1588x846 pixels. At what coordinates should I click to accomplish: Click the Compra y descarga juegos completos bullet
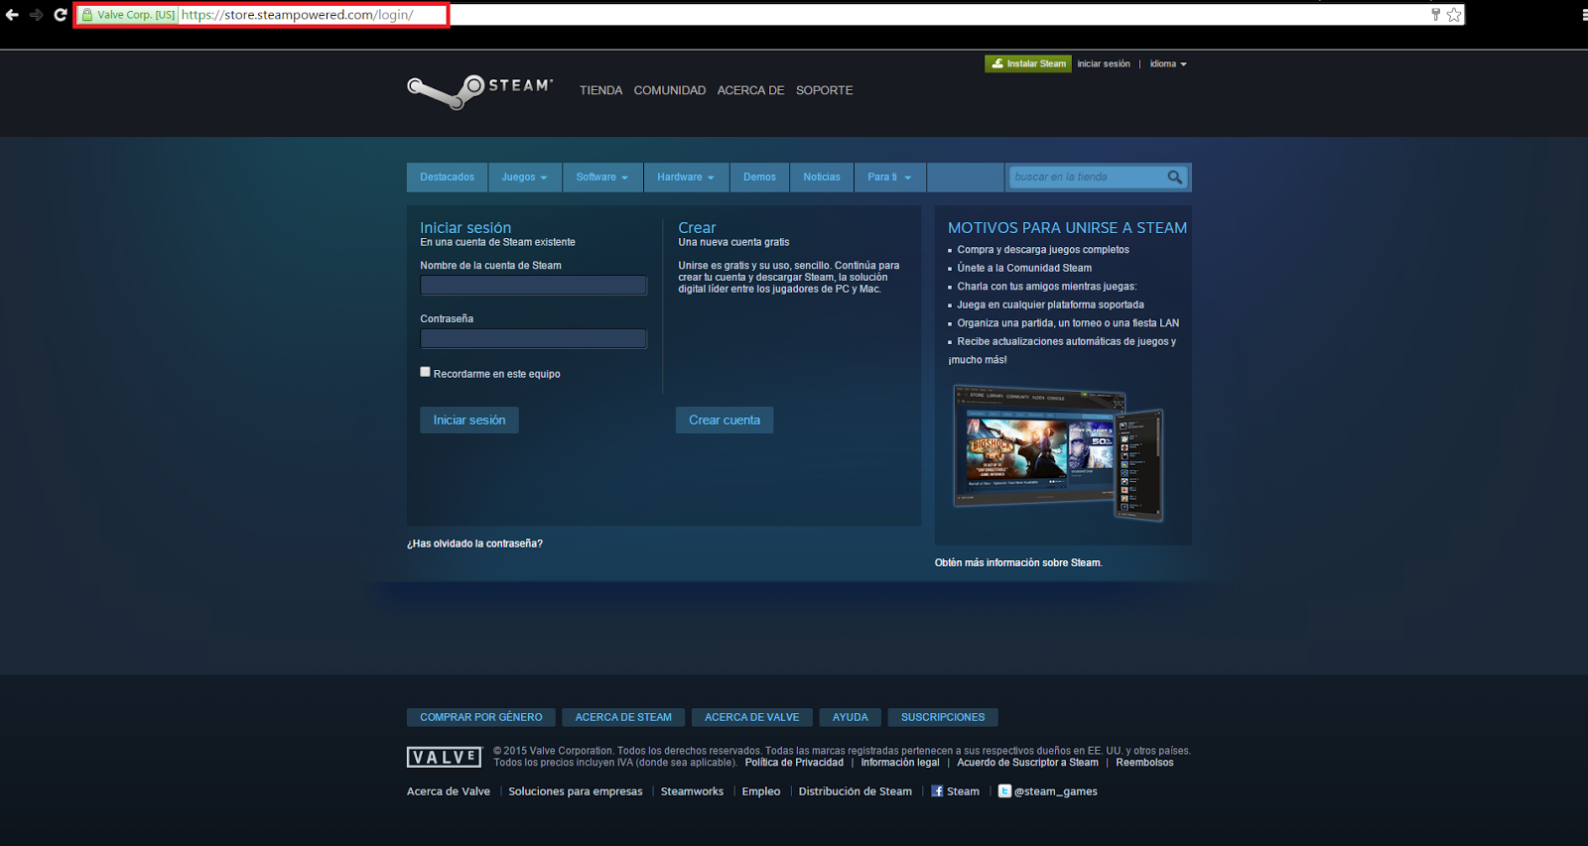pyautogui.click(x=1043, y=250)
